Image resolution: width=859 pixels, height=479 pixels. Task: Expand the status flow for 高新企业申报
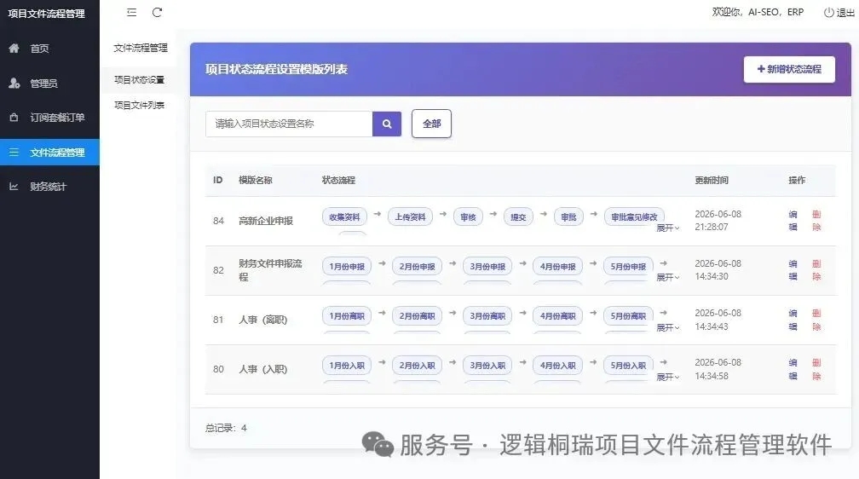[x=668, y=228]
